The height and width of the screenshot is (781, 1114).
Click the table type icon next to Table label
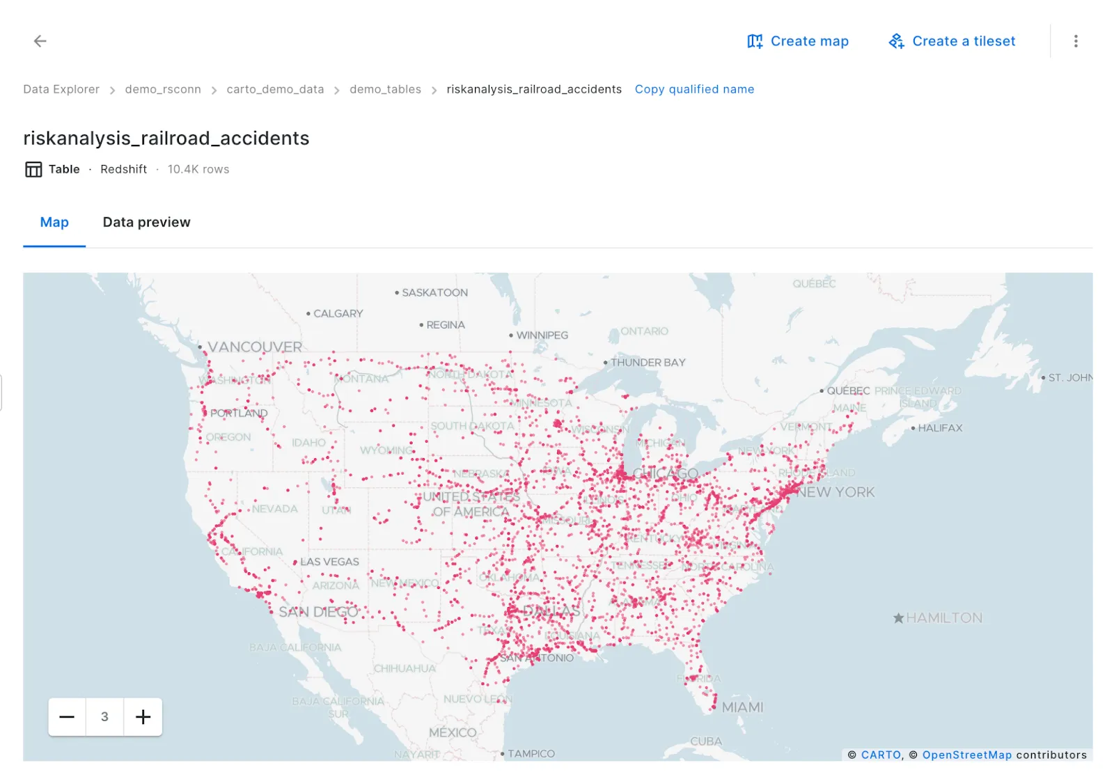coord(33,169)
